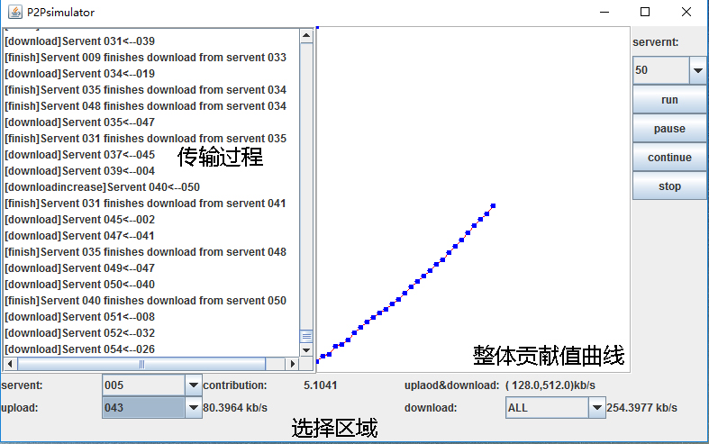Click the continue button
Image resolution: width=709 pixels, height=444 pixels.
669,158
